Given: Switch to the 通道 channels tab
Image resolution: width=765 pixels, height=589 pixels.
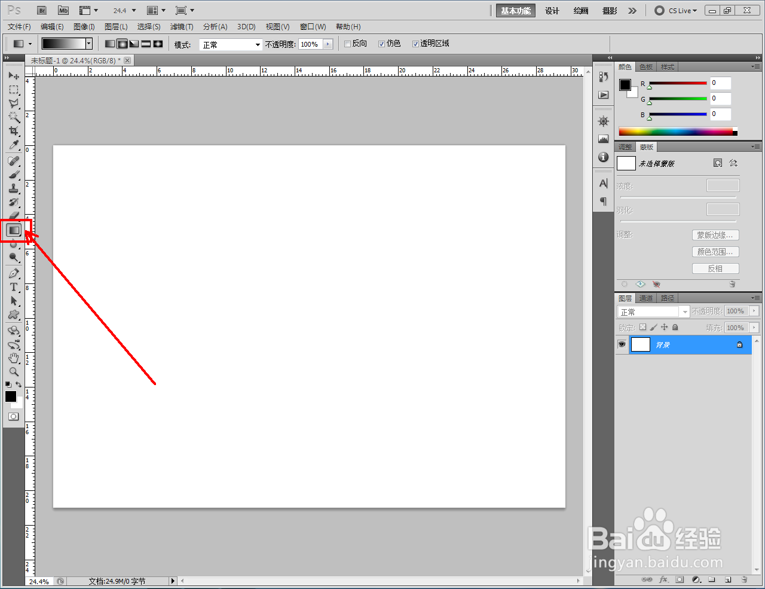Looking at the screenshot, I should coord(646,298).
